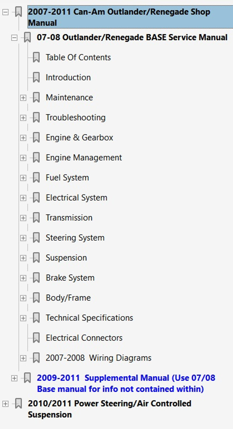Click the bookmark icon next to Introduction
This screenshot has height=429, width=233.
36,77
